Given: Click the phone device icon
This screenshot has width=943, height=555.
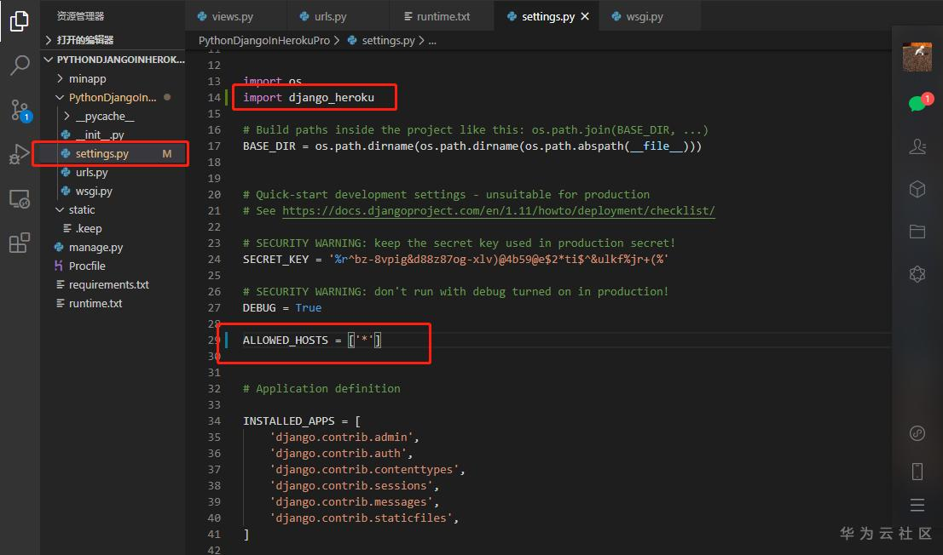Looking at the screenshot, I should 917,472.
